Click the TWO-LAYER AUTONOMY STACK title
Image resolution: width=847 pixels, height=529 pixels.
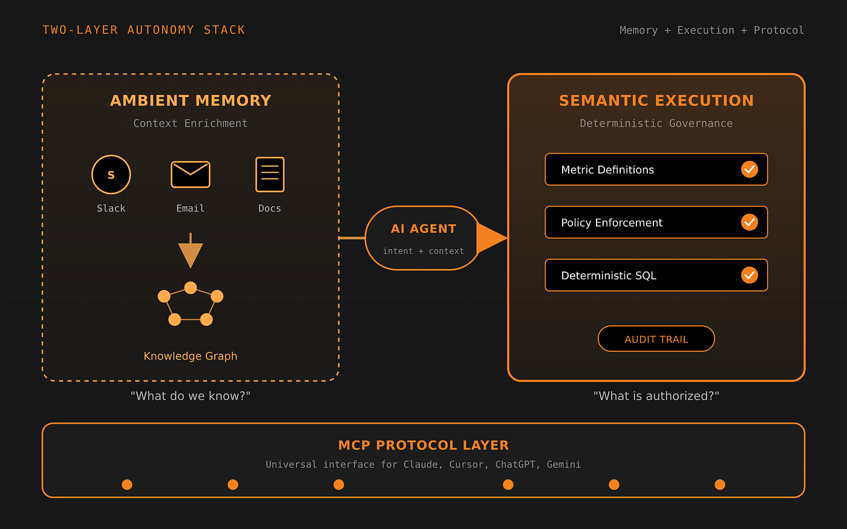click(144, 30)
